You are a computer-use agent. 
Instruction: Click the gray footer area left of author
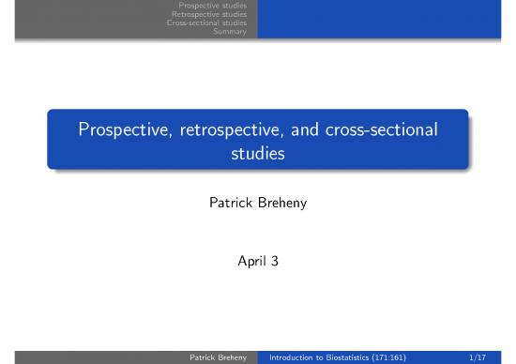pos(102,357)
